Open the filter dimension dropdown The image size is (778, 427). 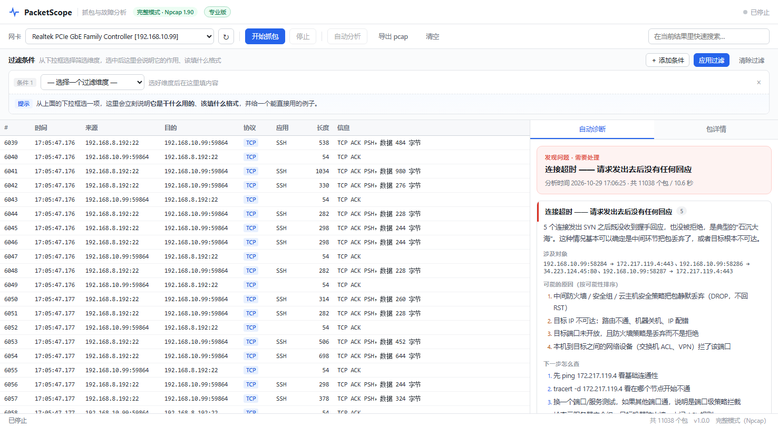(92, 82)
